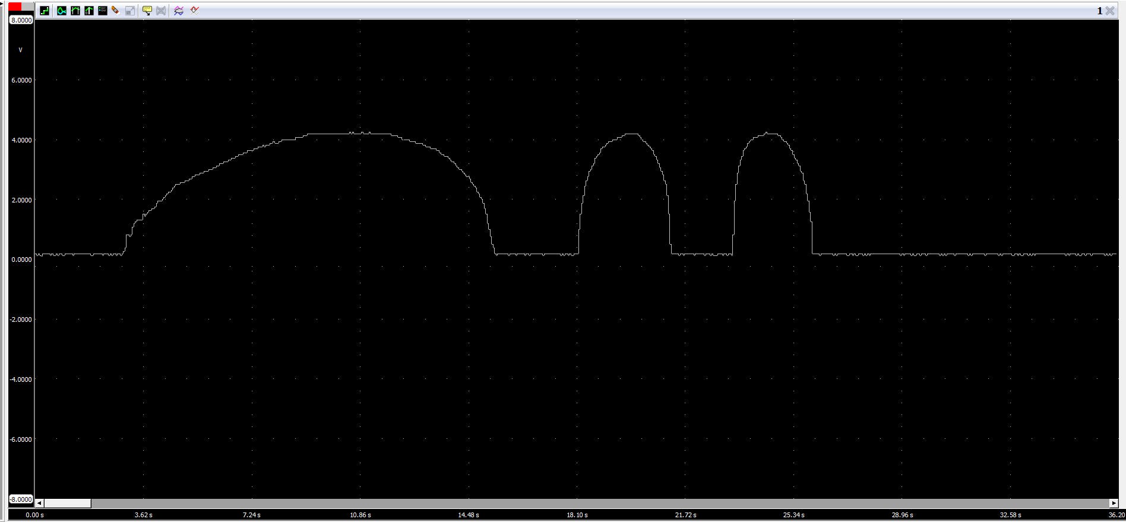Click the yellow note annotation icon

[x=147, y=11]
